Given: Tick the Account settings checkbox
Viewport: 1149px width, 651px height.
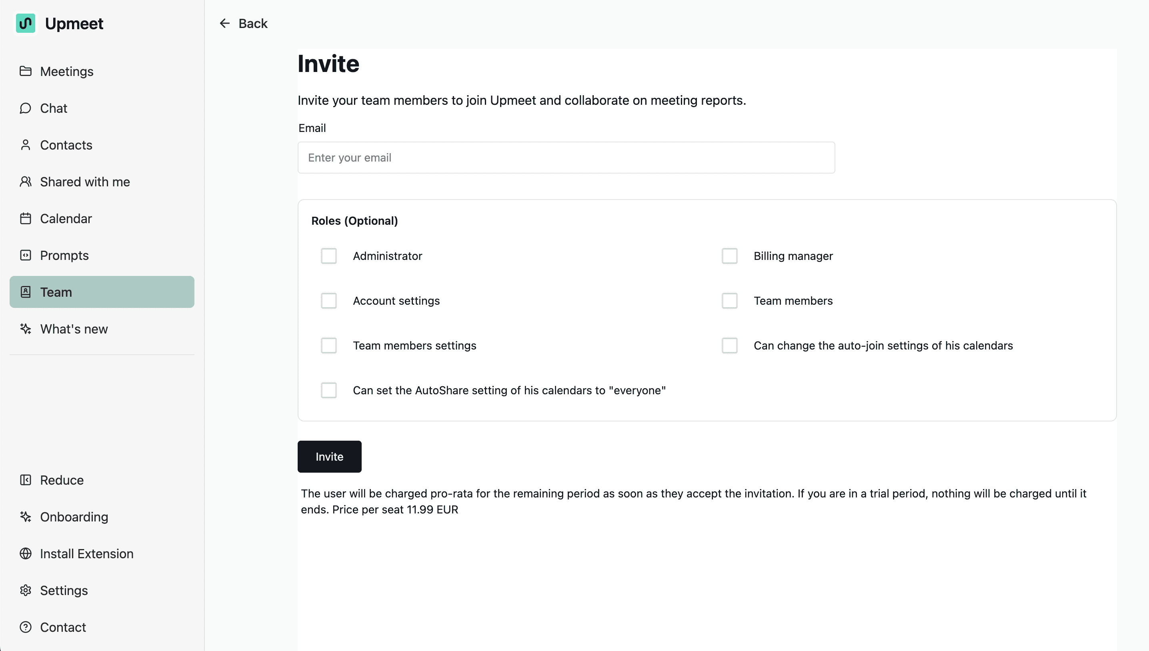Looking at the screenshot, I should pyautogui.click(x=329, y=301).
